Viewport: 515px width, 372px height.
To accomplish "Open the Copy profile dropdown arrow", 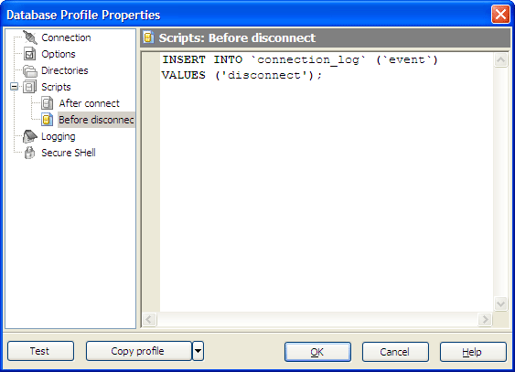I will (x=198, y=351).
